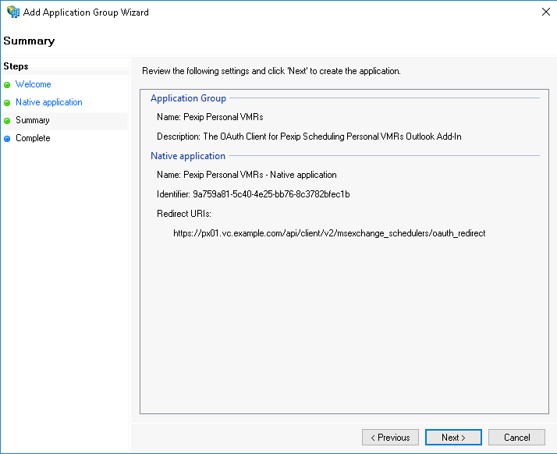Click the green bullet beside Summary step

pos(7,121)
